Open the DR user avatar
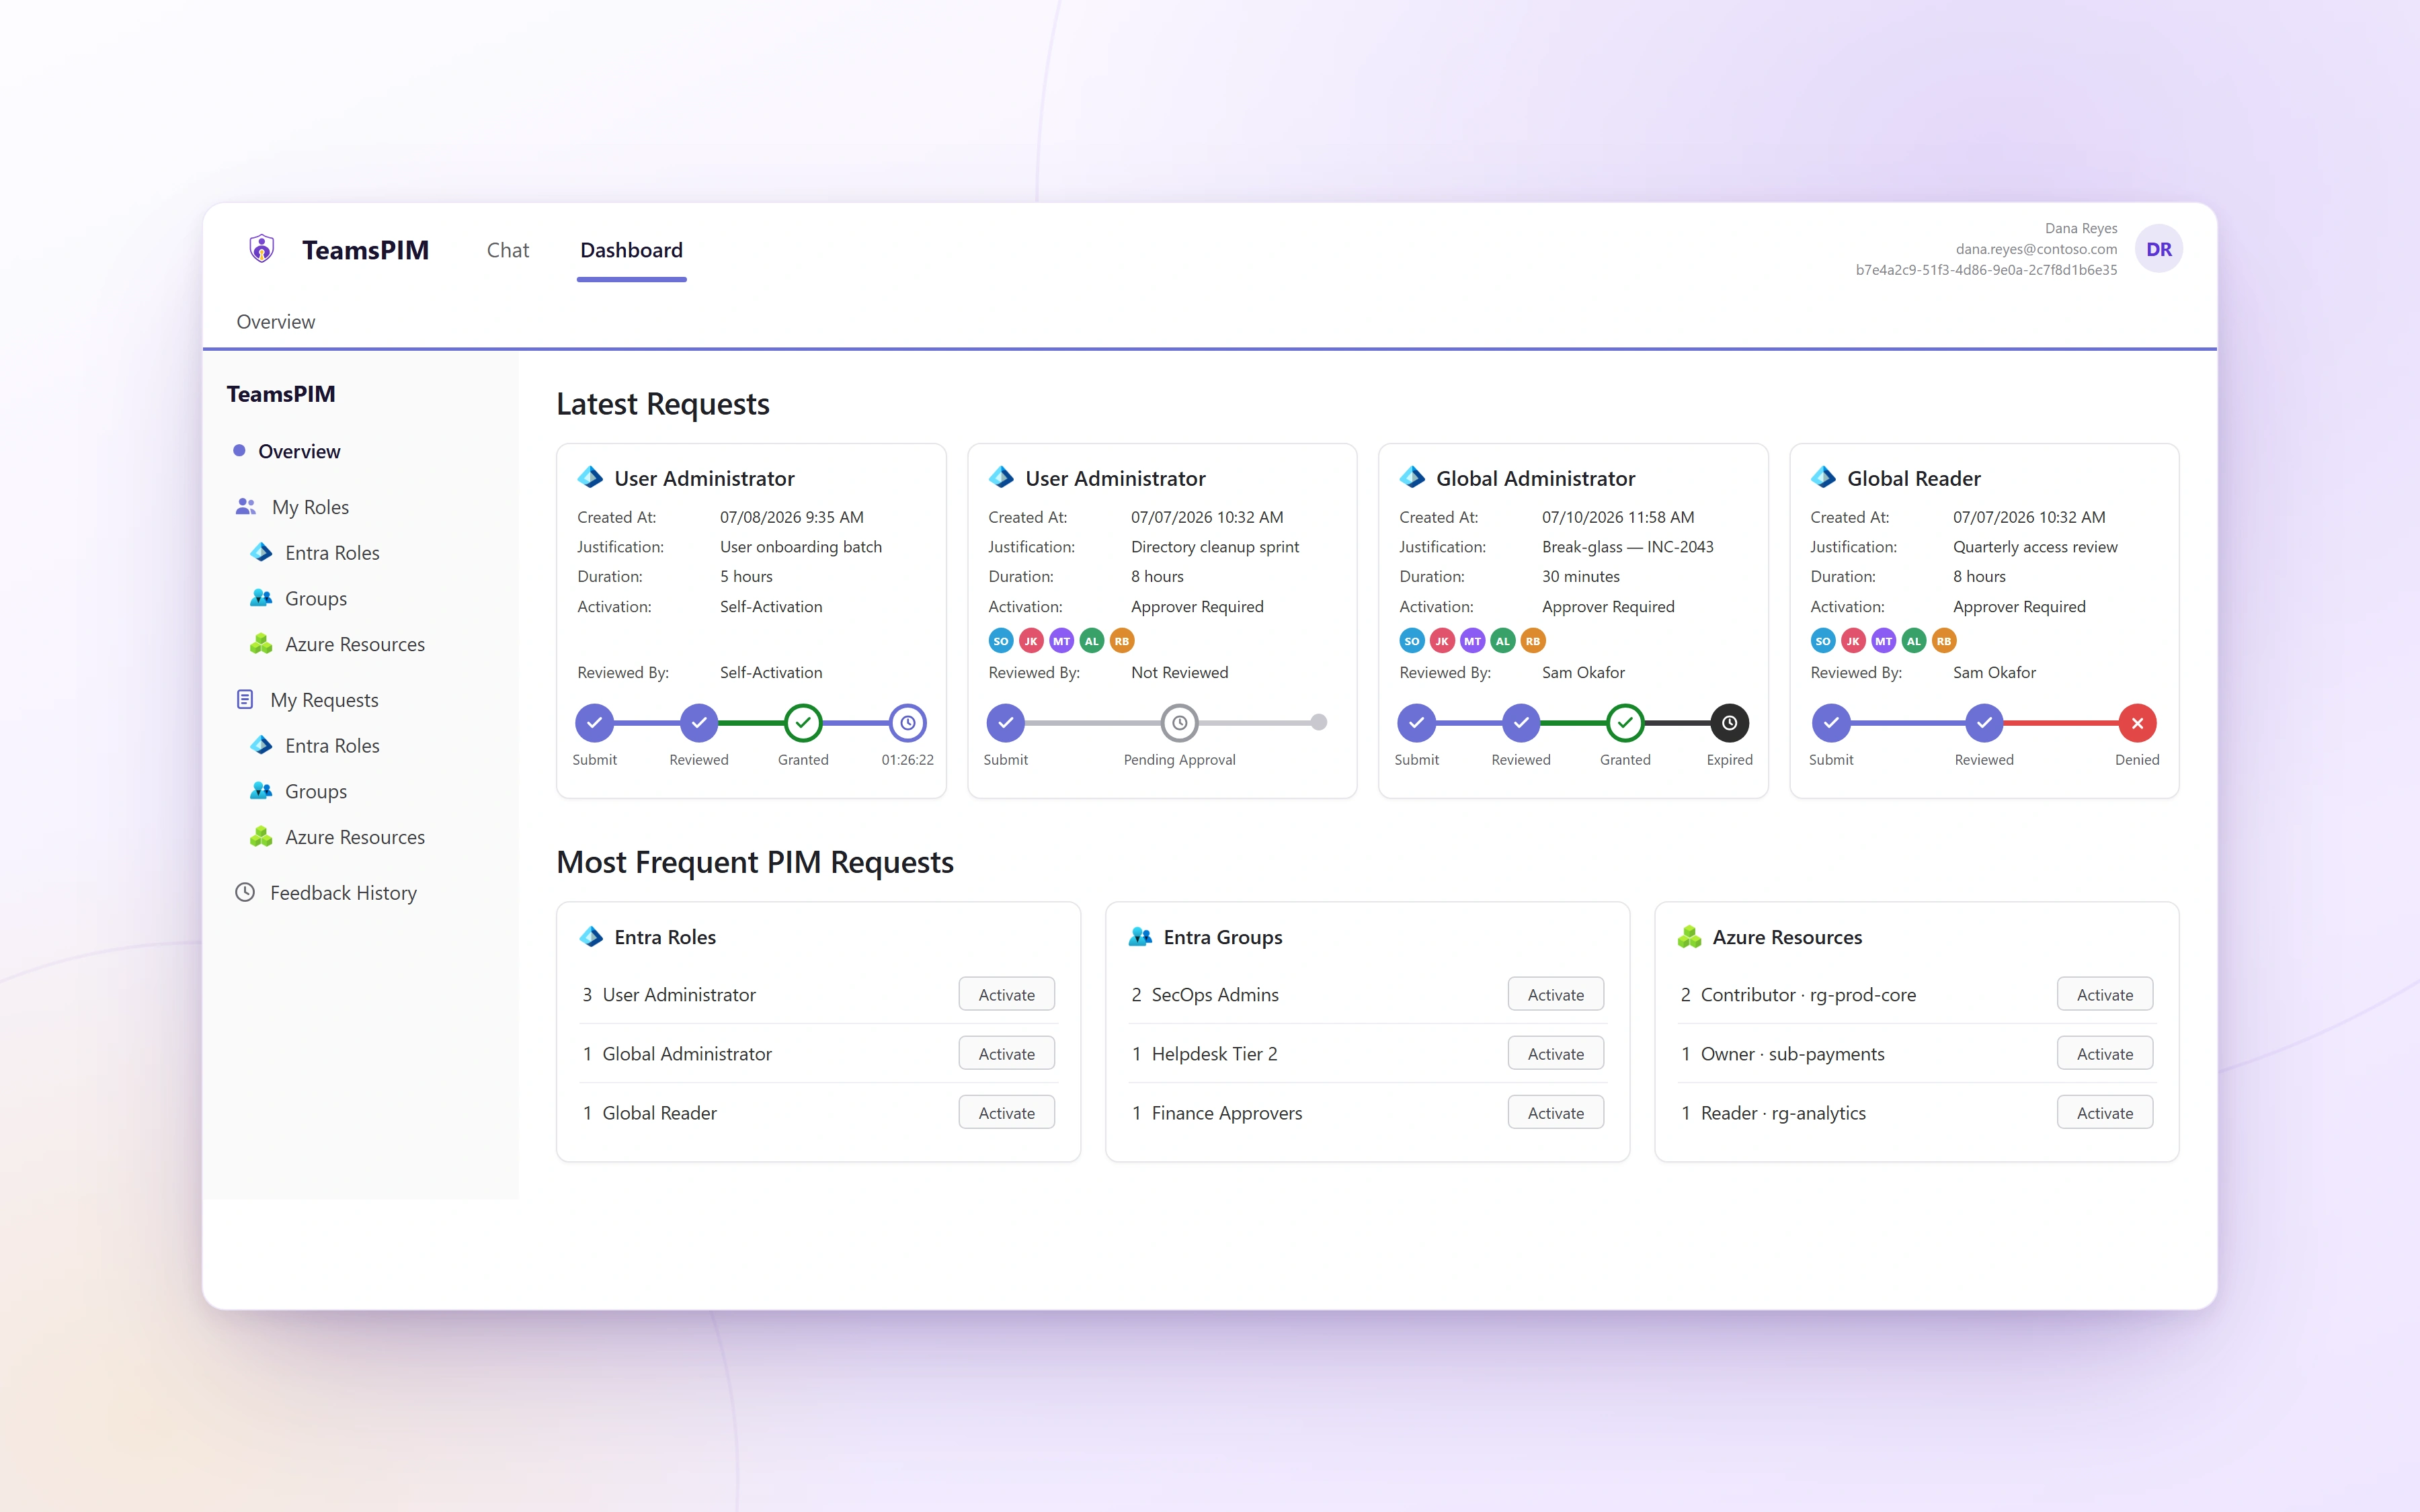Screen dimensions: 2420x1512 tap(2158, 249)
